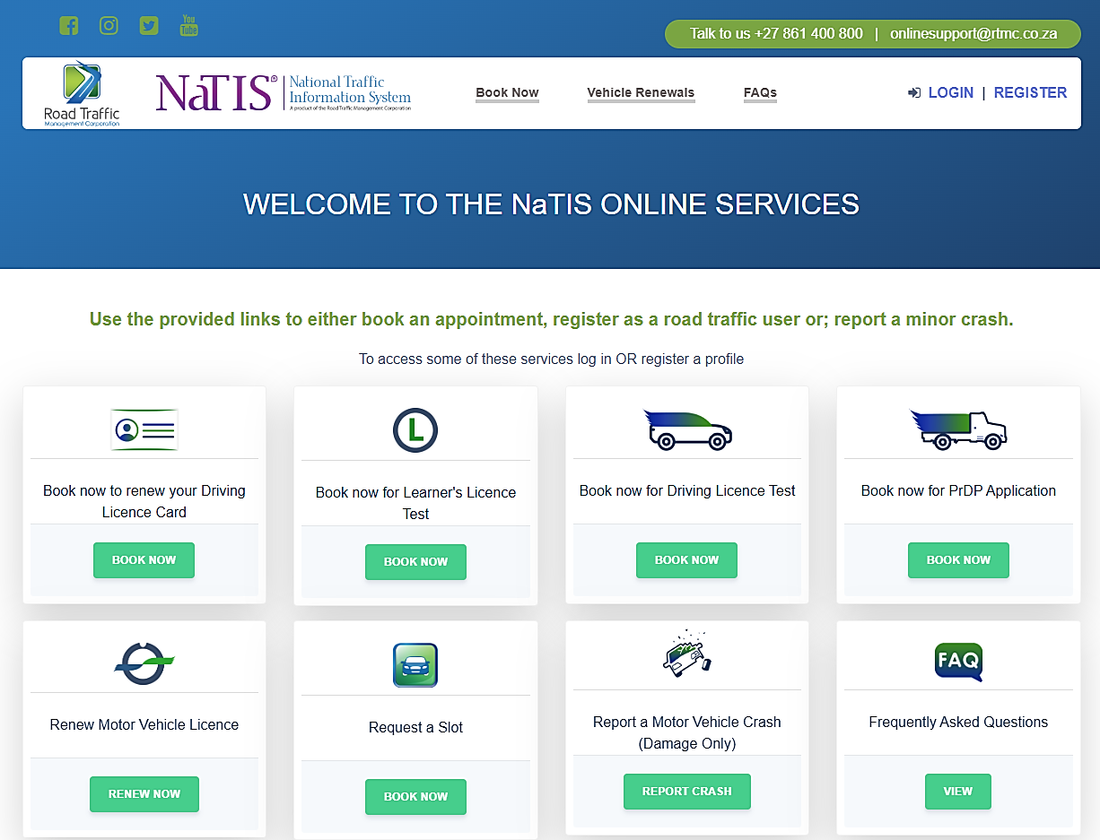Image resolution: width=1100 pixels, height=840 pixels.
Task: Click the FAQ speech bubble icon
Action: pos(958,662)
